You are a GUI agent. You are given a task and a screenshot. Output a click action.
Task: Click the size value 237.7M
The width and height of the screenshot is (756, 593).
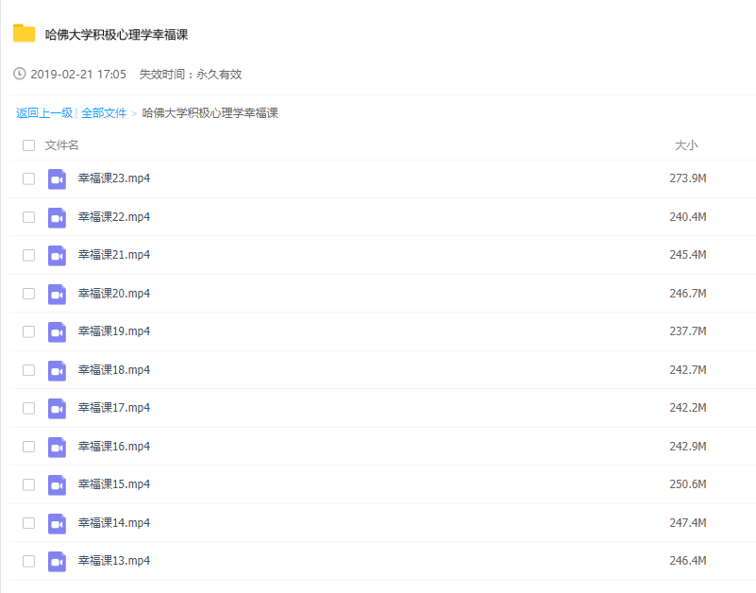tap(688, 331)
